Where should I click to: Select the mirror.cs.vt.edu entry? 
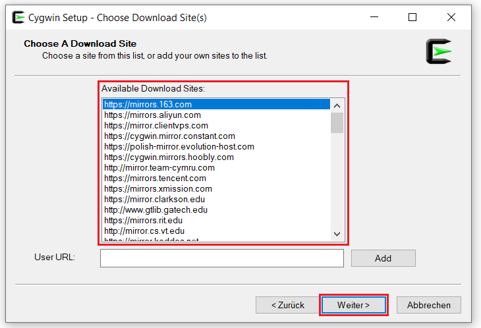(x=144, y=231)
